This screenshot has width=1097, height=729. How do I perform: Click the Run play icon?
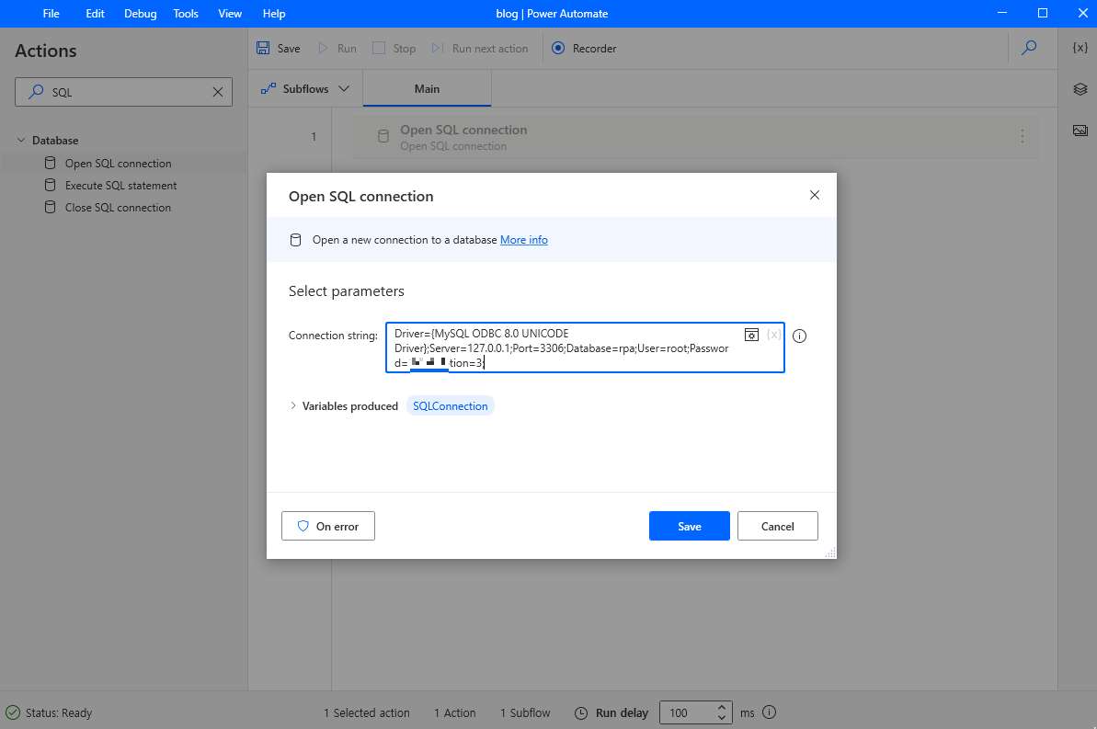tap(324, 48)
